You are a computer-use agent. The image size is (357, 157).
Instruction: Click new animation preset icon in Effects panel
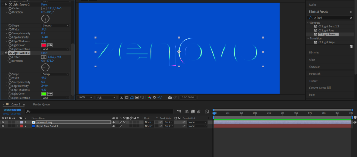point(351,46)
